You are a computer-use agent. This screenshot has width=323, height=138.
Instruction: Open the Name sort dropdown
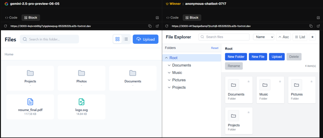263,37
